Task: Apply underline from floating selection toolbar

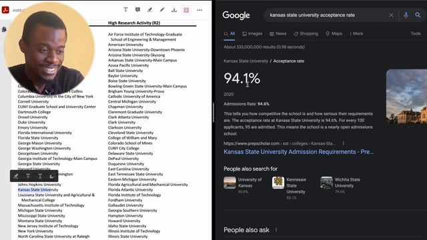Action: point(40,176)
